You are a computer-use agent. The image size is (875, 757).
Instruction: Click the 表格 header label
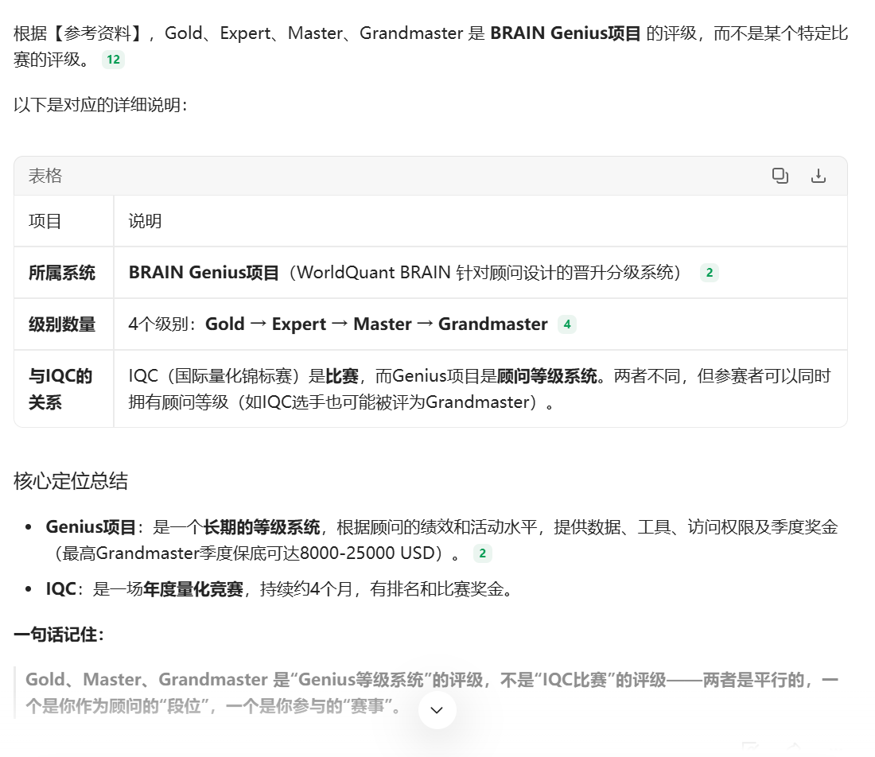pos(45,176)
